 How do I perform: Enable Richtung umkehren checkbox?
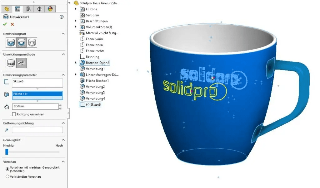[14, 114]
